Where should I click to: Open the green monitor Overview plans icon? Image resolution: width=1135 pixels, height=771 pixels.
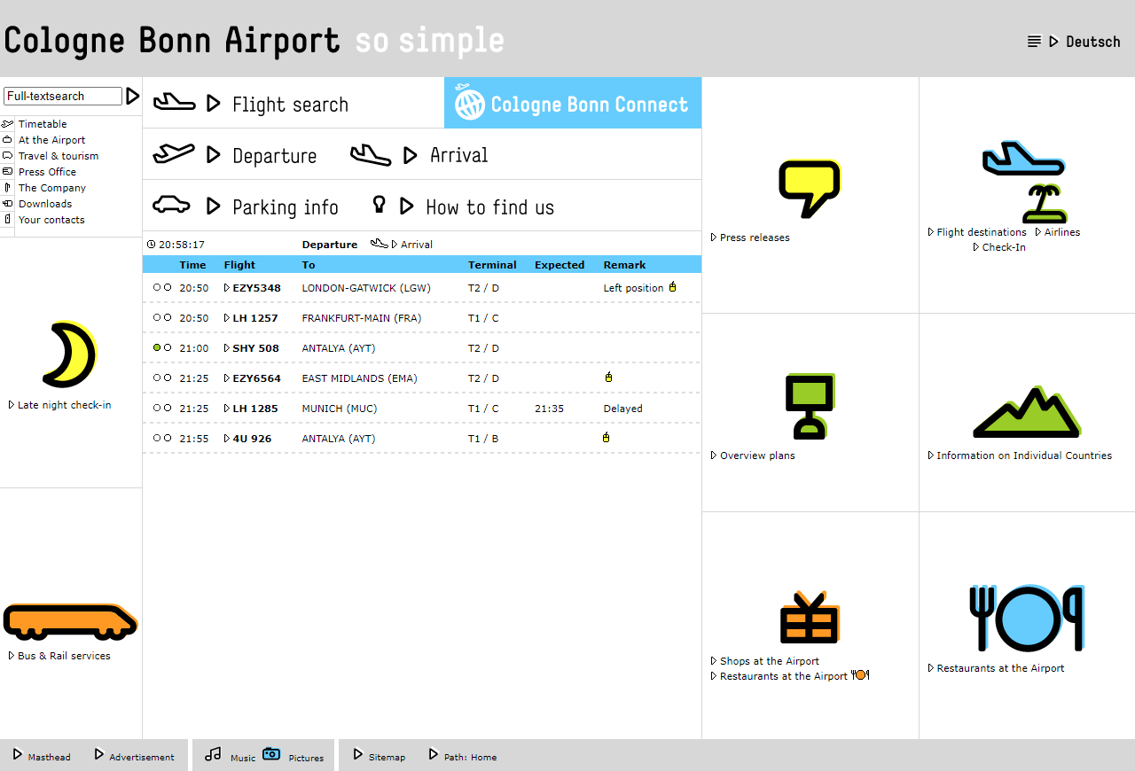tap(810, 406)
